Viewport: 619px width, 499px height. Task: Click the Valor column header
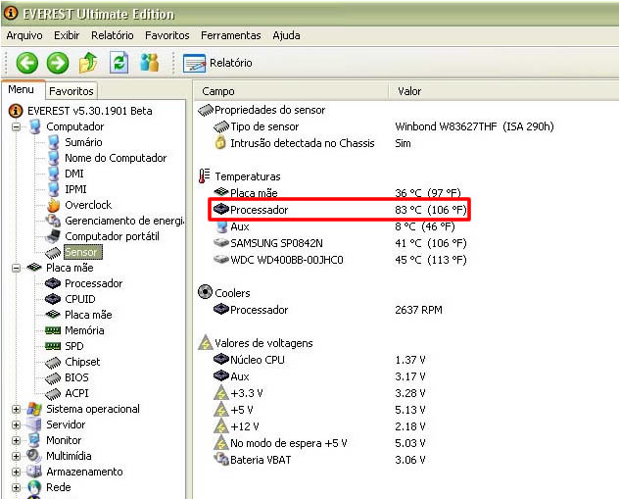(x=503, y=91)
